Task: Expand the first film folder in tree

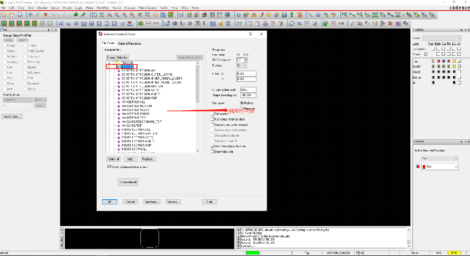Action: 110,63
